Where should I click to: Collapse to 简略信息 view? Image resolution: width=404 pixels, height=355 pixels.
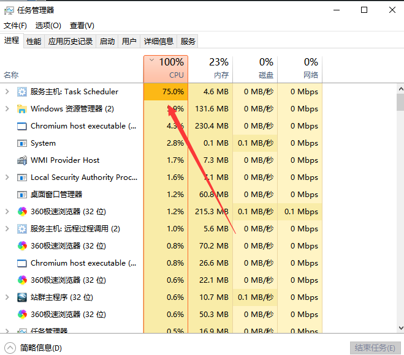tap(34, 348)
